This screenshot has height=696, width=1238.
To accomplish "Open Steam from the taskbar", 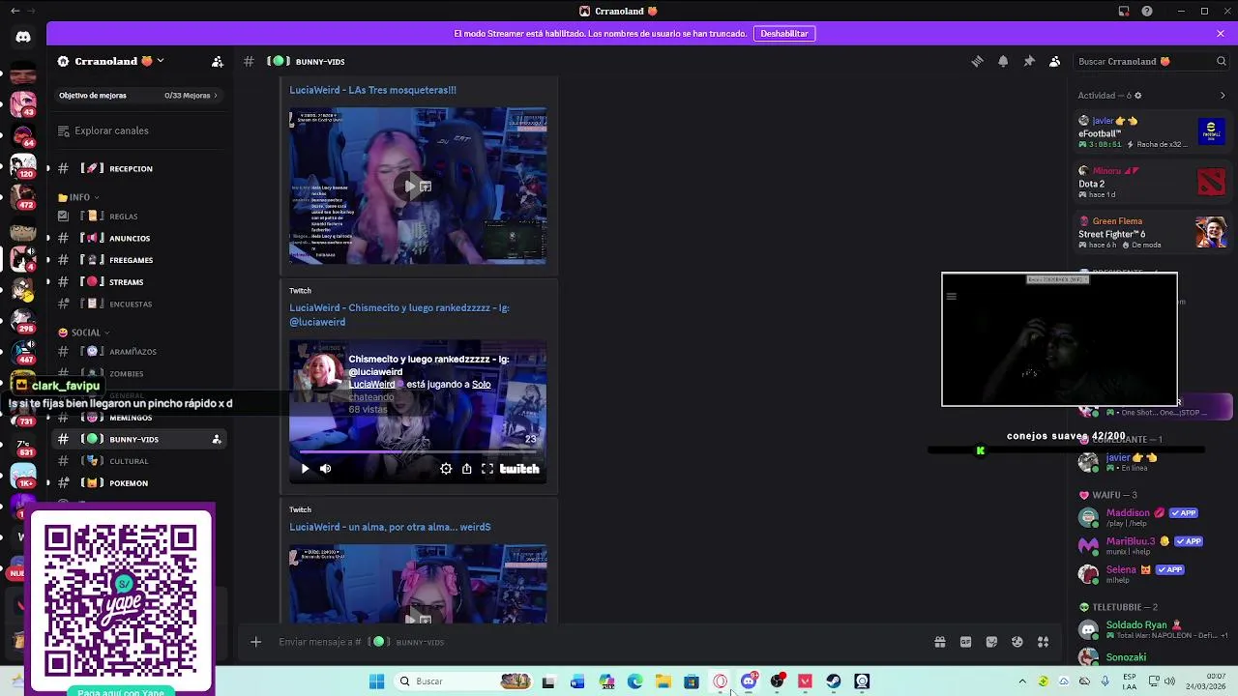I will pos(834,681).
